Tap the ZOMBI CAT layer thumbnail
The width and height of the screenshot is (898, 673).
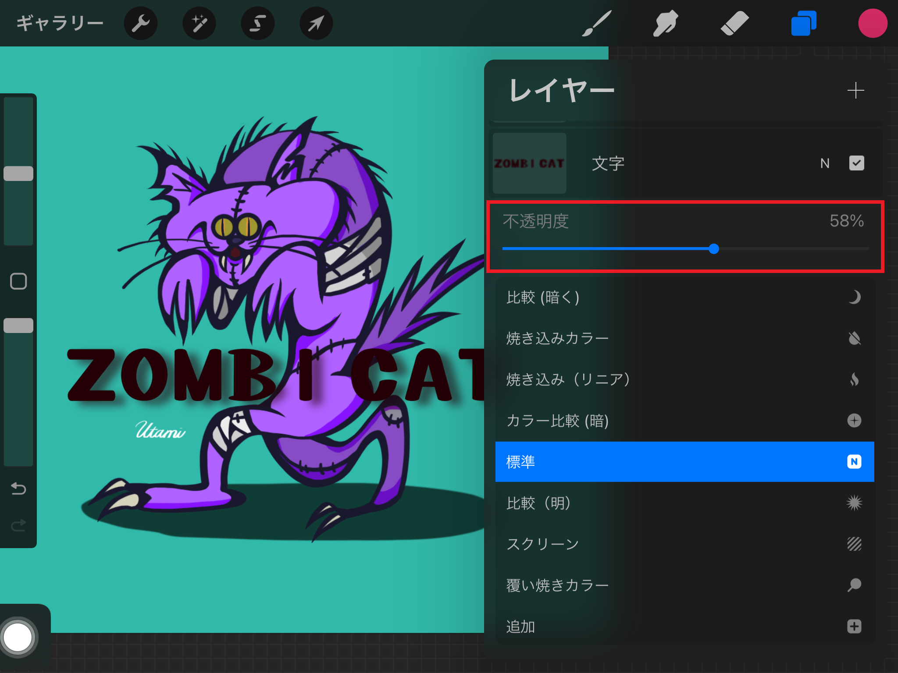click(x=529, y=163)
